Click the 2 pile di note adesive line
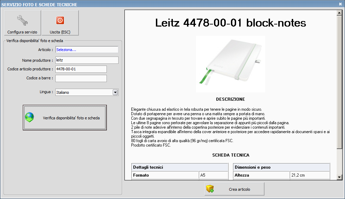Screen dimensions: 345x199 click(208, 127)
